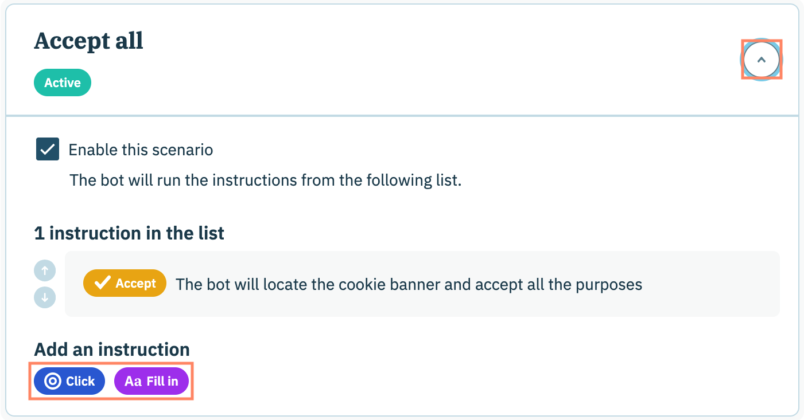Uncheck the Enable this scenario checkbox
This screenshot has height=420, width=804.
coord(48,150)
